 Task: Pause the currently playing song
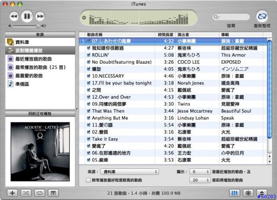point(27,16)
